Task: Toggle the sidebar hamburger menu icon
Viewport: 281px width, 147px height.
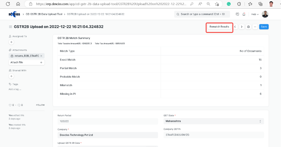Action: [11, 27]
